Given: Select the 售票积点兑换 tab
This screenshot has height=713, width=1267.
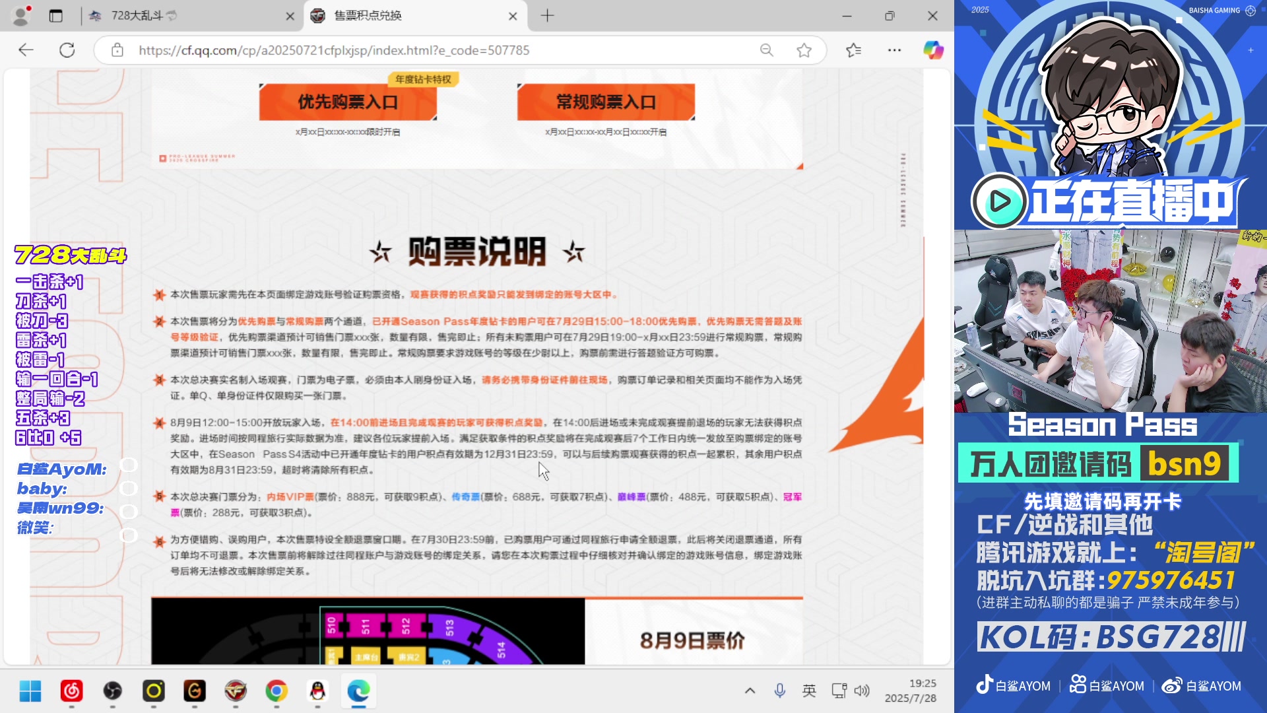Looking at the screenshot, I should pos(414,16).
